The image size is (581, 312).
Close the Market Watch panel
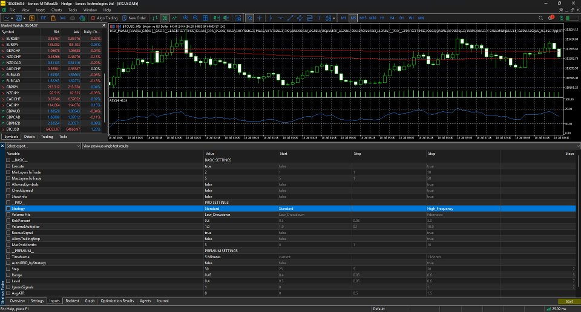(103, 25)
